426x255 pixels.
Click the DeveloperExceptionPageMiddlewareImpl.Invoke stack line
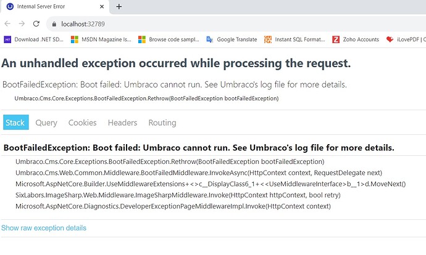click(x=173, y=206)
